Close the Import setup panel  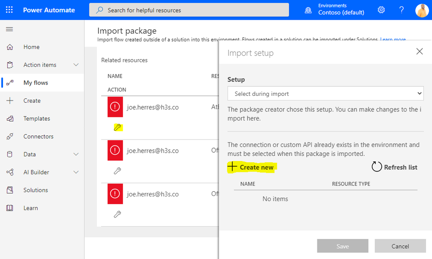pyautogui.click(x=419, y=52)
